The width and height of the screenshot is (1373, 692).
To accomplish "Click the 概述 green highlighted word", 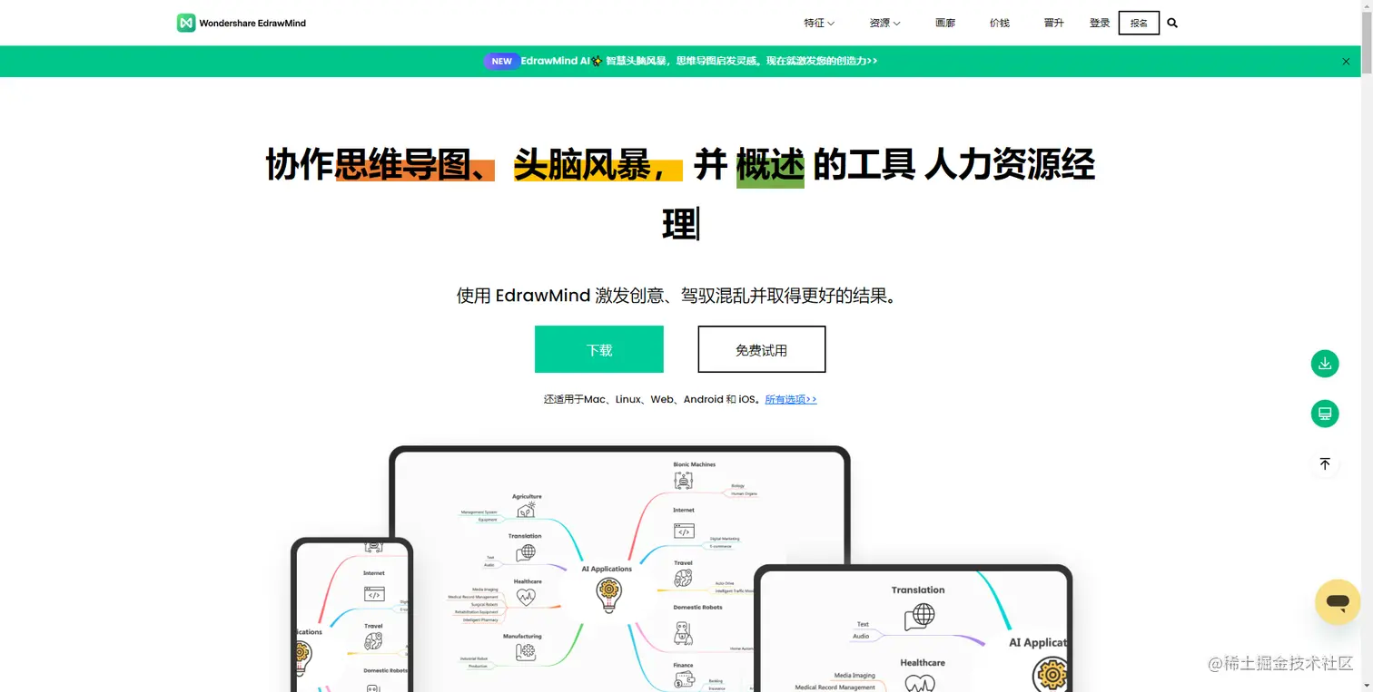I will pos(770,165).
